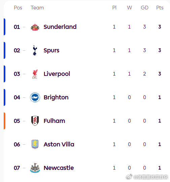This screenshot has width=170, height=182.
Task: Sort table by GD column
Action: point(144,8)
